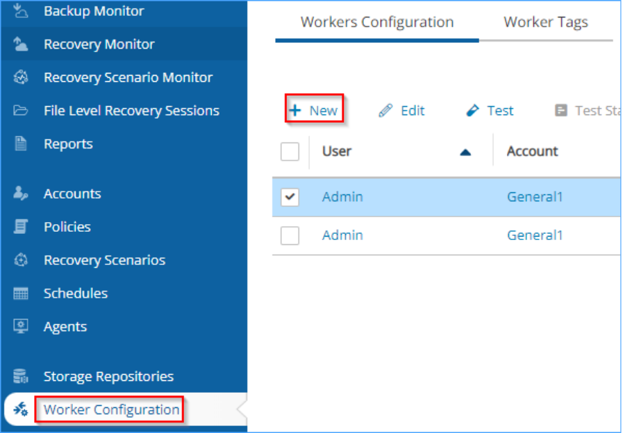Click the Accounts user key icon
This screenshot has width=623, height=433.
click(x=20, y=194)
